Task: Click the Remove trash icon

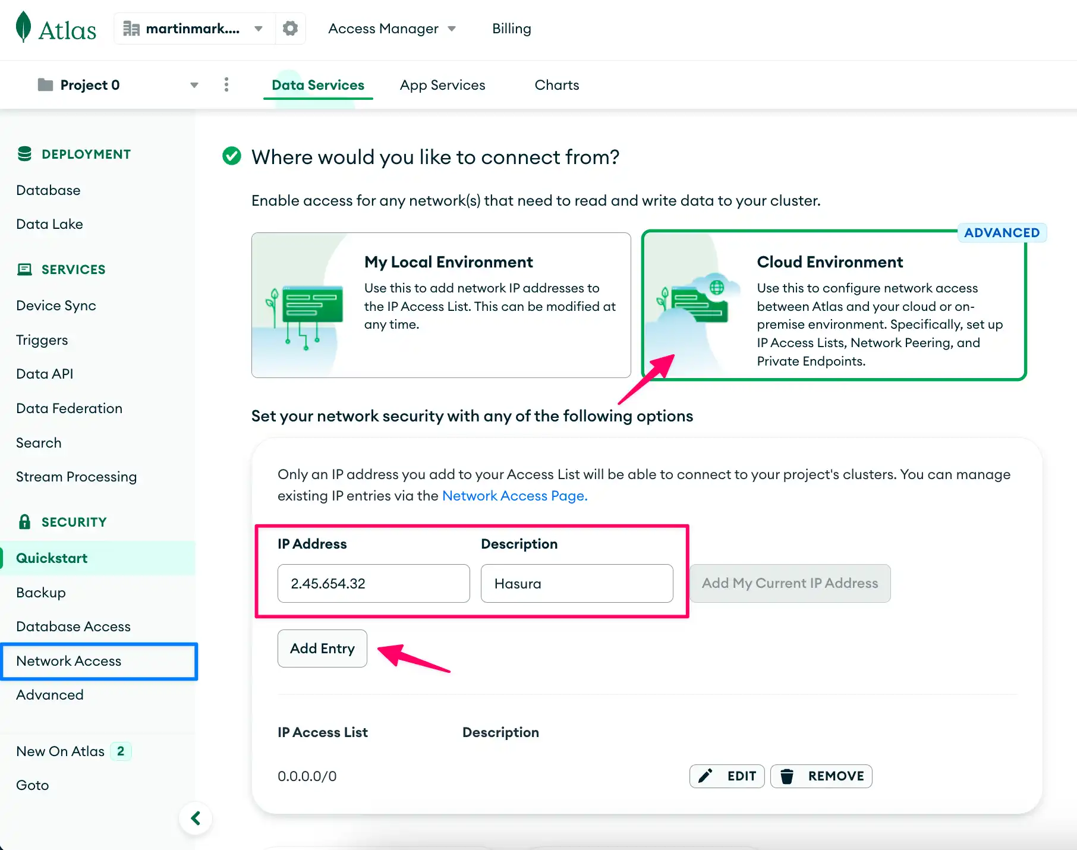Action: pyautogui.click(x=788, y=776)
